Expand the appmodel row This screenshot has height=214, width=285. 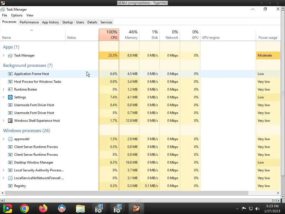pos(3,139)
